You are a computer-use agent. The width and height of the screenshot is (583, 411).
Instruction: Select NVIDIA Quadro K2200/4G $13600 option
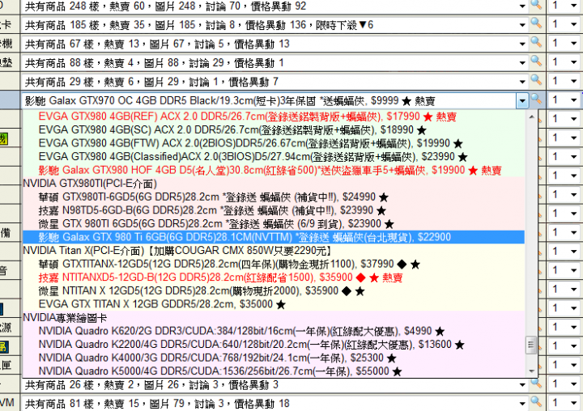pyautogui.click(x=274, y=345)
